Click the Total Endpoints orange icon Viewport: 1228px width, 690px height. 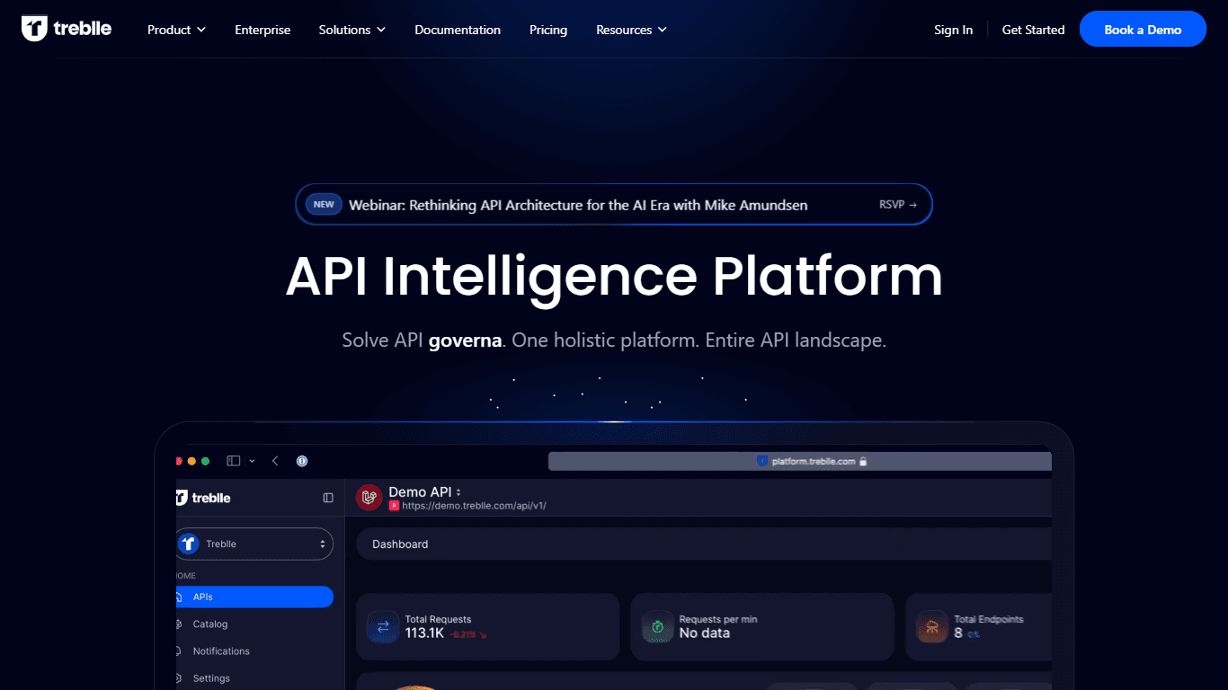pos(932,626)
